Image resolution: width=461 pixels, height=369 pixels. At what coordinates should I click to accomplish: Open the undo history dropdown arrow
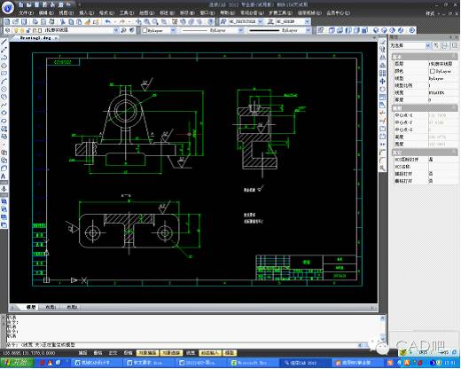click(115, 21)
